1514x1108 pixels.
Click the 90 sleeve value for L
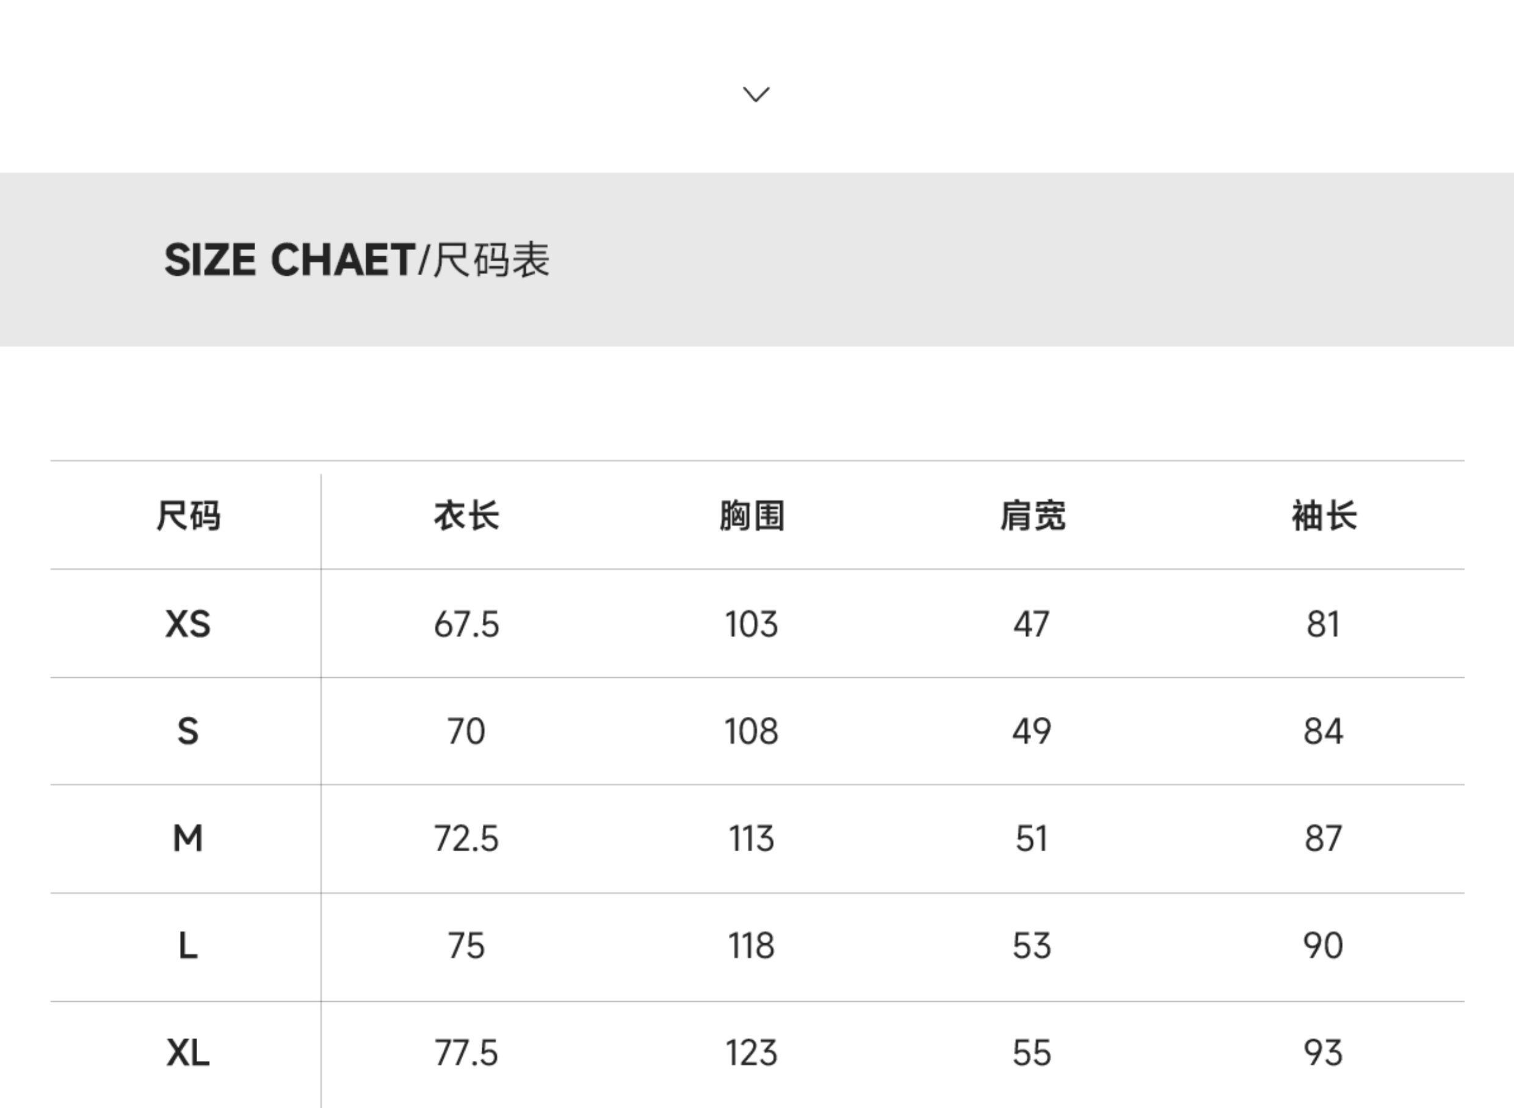click(1324, 946)
